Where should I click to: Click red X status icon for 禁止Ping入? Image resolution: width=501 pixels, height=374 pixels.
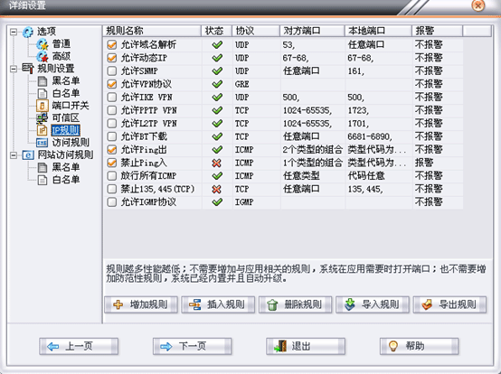pos(217,164)
